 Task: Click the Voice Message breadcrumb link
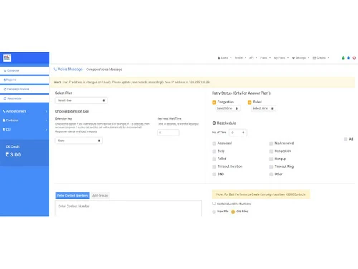[x=70, y=70]
